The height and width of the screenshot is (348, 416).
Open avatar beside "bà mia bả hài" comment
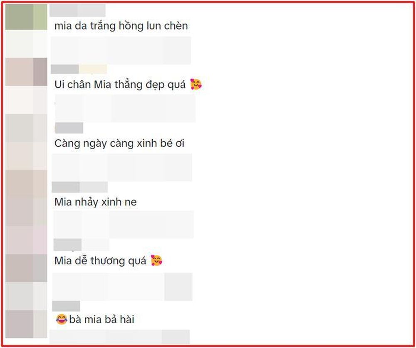(x=26, y=324)
